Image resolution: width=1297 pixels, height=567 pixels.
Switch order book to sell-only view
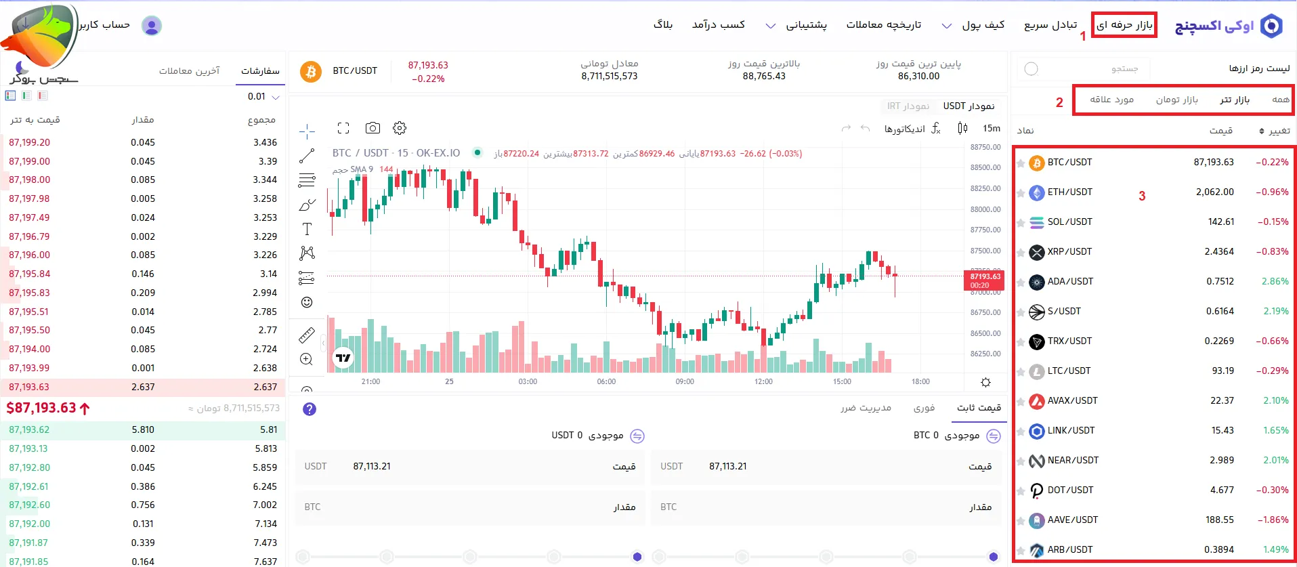point(42,96)
